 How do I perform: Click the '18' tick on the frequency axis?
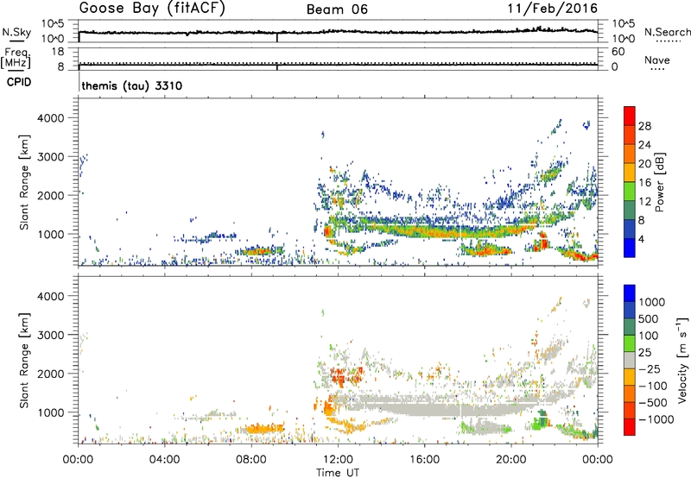coord(59,52)
